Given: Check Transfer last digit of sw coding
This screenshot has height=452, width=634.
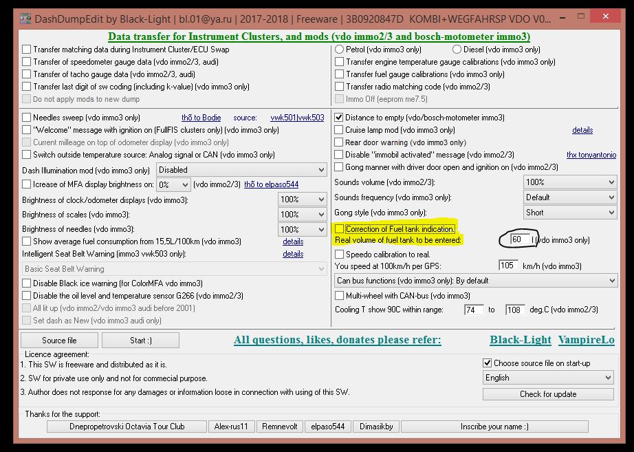Looking at the screenshot, I should [x=27, y=87].
